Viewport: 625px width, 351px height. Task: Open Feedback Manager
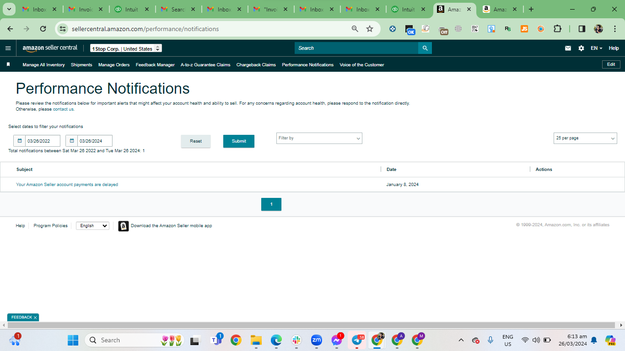155,65
